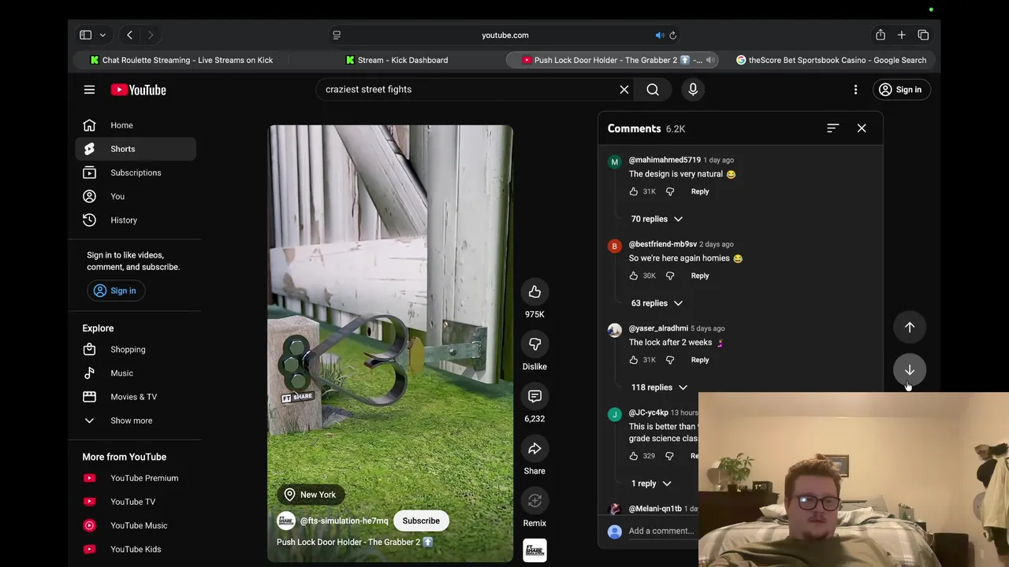Sign in using the top-right button

click(900, 90)
